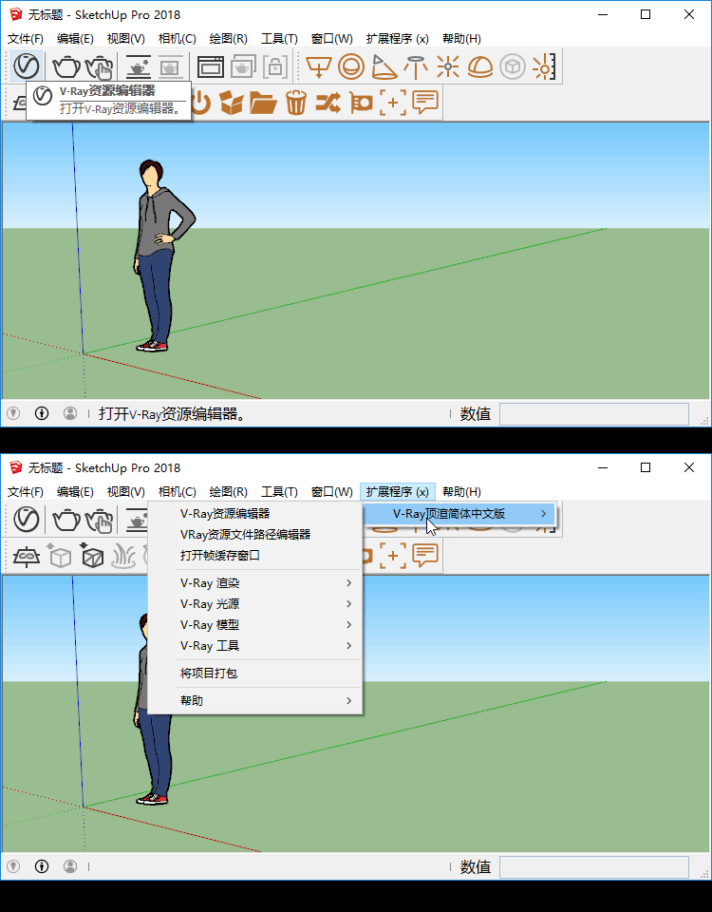712x912 pixels.
Task: Choose 将项目打包 menu entry
Action: click(x=255, y=673)
